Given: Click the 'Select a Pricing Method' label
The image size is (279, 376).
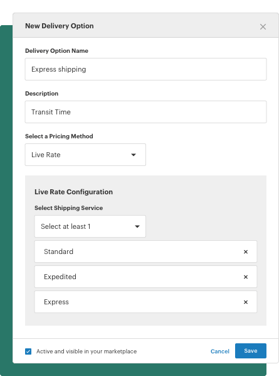Looking at the screenshot, I should [x=59, y=136].
